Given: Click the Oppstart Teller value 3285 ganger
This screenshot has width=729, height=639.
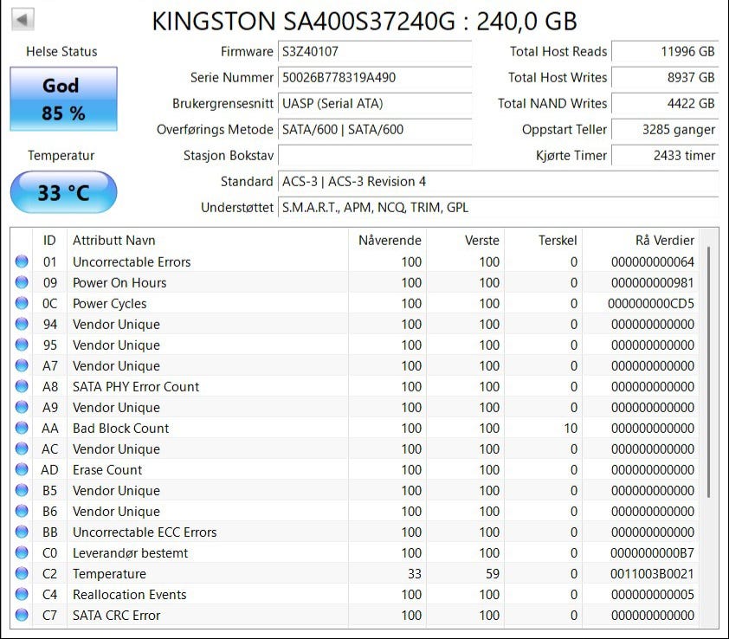Looking at the screenshot, I should coord(665,129).
